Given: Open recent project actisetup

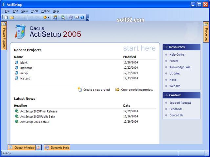Looking at the screenshot, I should pyautogui.click(x=26, y=68).
